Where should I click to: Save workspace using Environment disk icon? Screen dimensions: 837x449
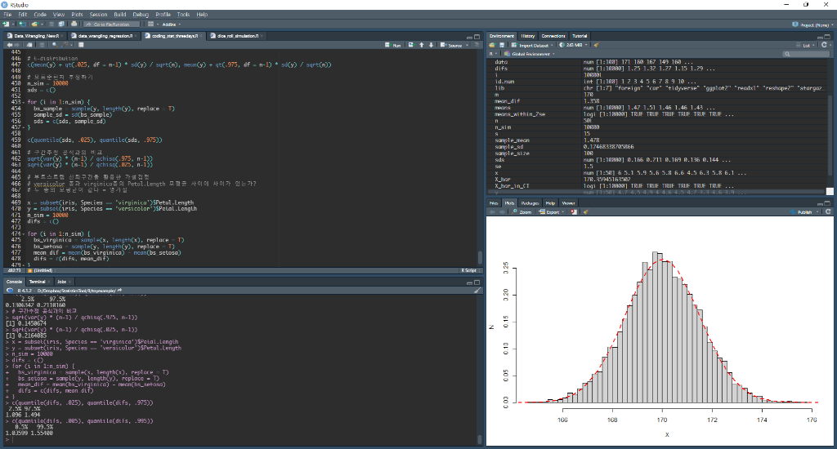pyautogui.click(x=502, y=45)
